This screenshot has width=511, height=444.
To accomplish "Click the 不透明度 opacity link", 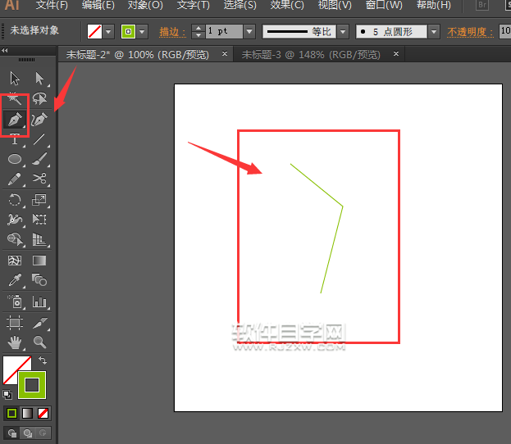I will click(x=471, y=32).
